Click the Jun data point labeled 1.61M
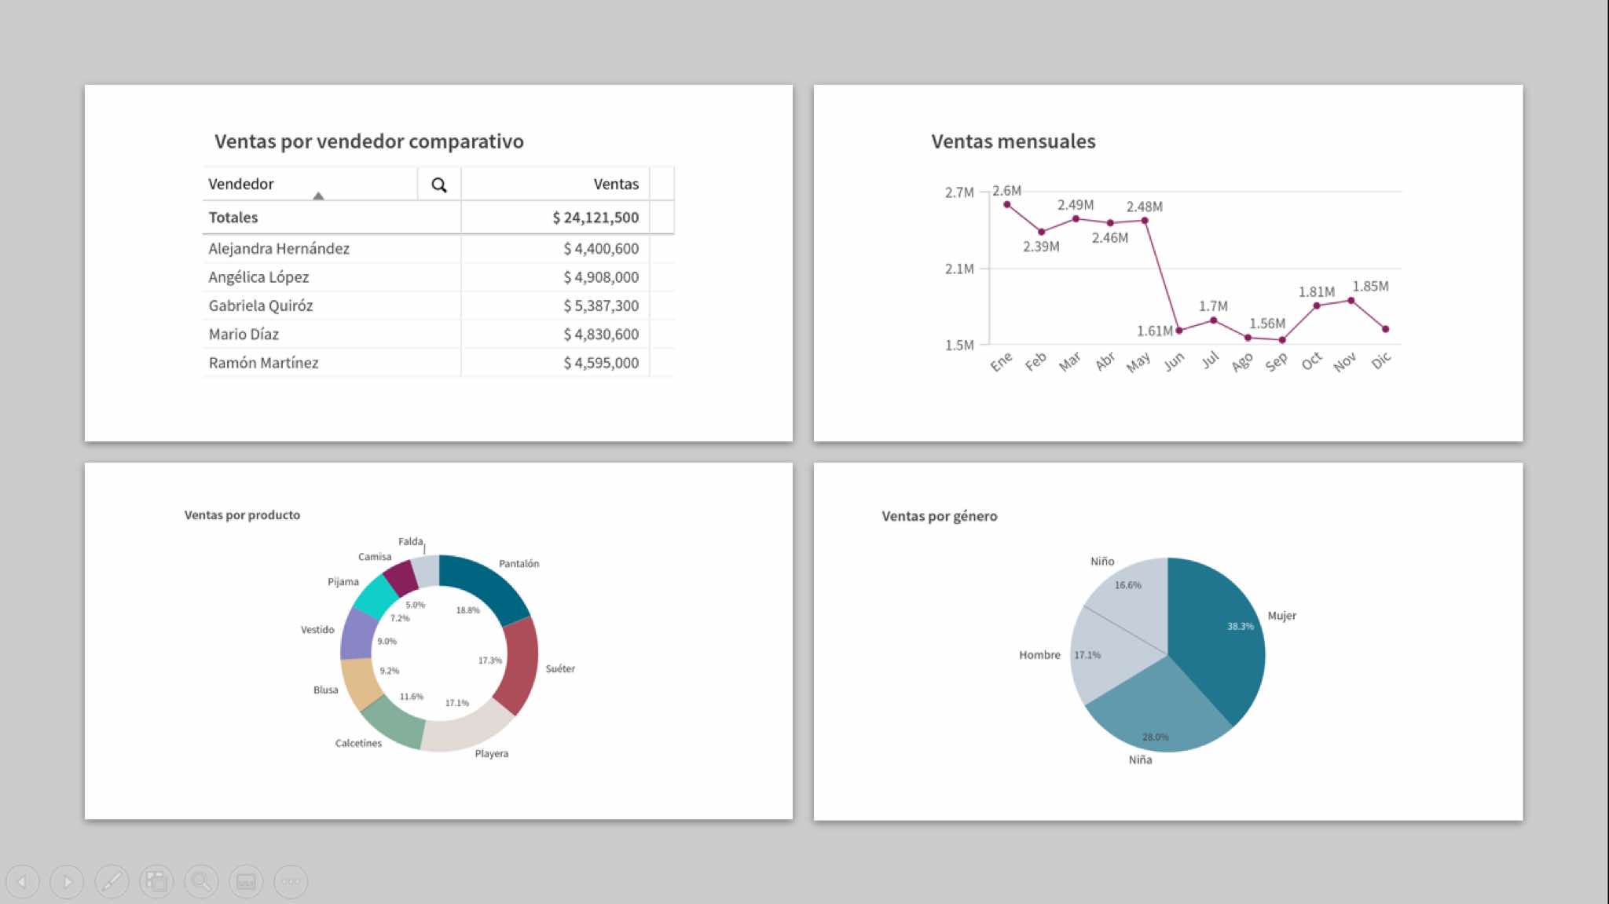1609x904 pixels. tap(1178, 331)
